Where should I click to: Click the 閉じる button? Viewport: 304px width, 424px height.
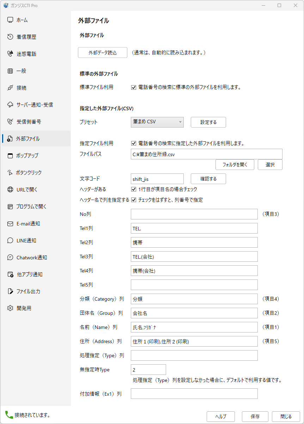click(286, 417)
